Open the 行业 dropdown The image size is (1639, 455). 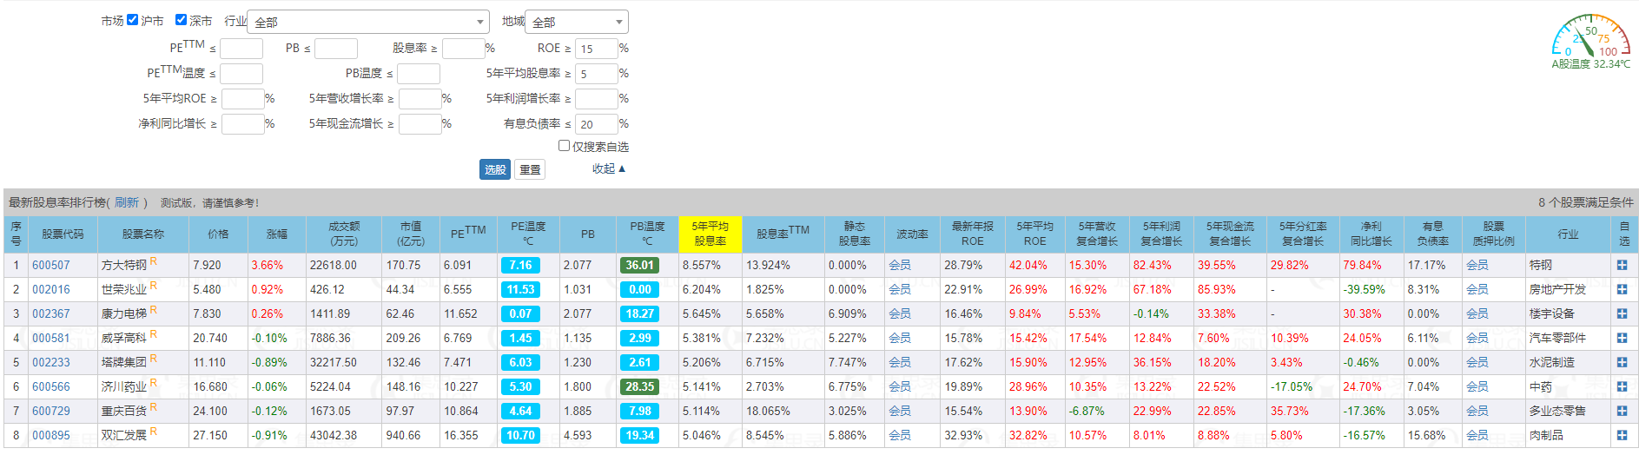[368, 22]
